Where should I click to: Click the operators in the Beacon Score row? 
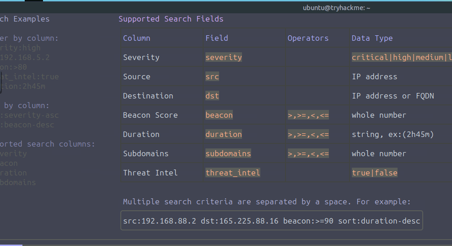coord(308,115)
